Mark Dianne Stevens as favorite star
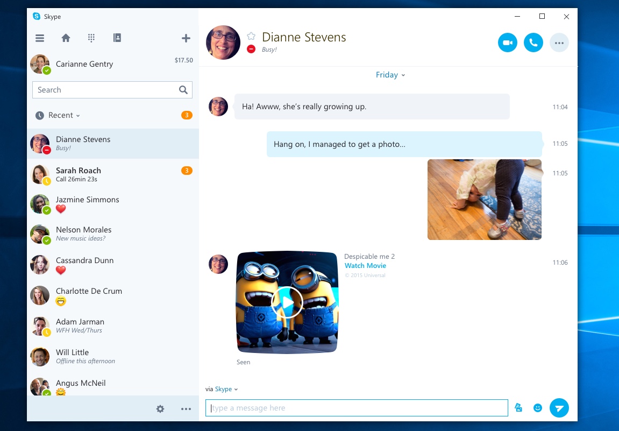619x431 pixels. click(x=251, y=37)
